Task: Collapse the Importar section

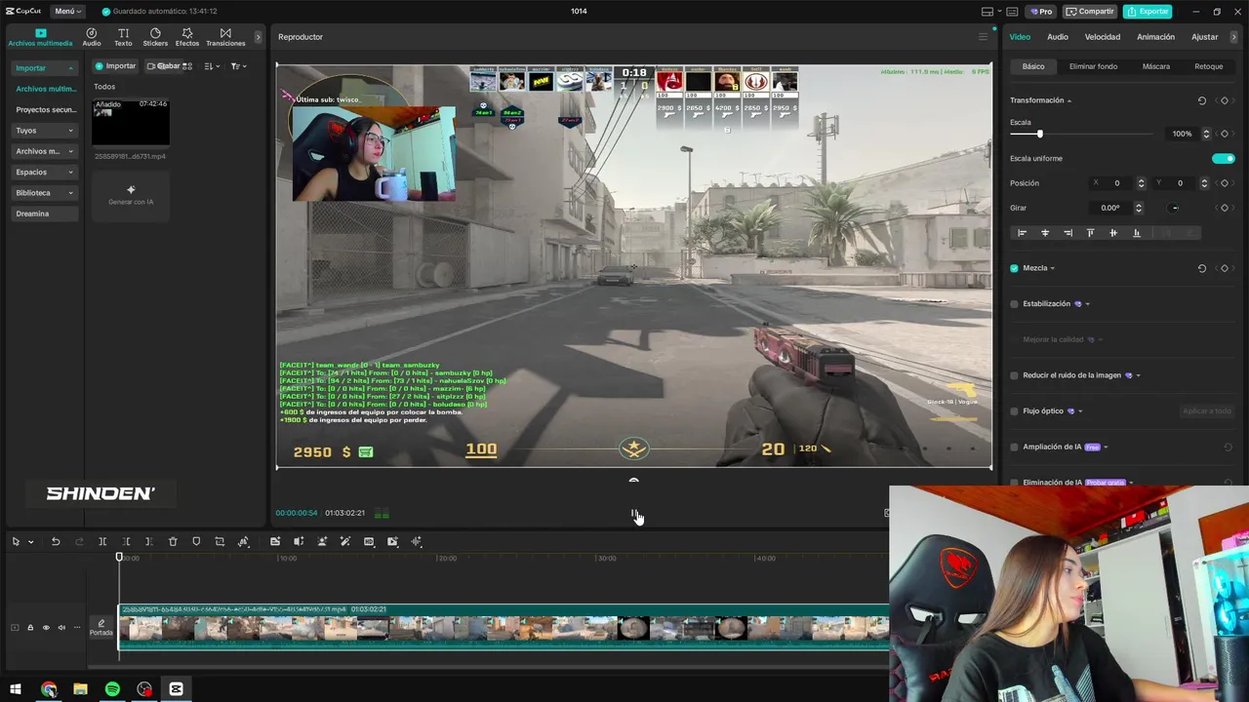Action: tap(70, 68)
